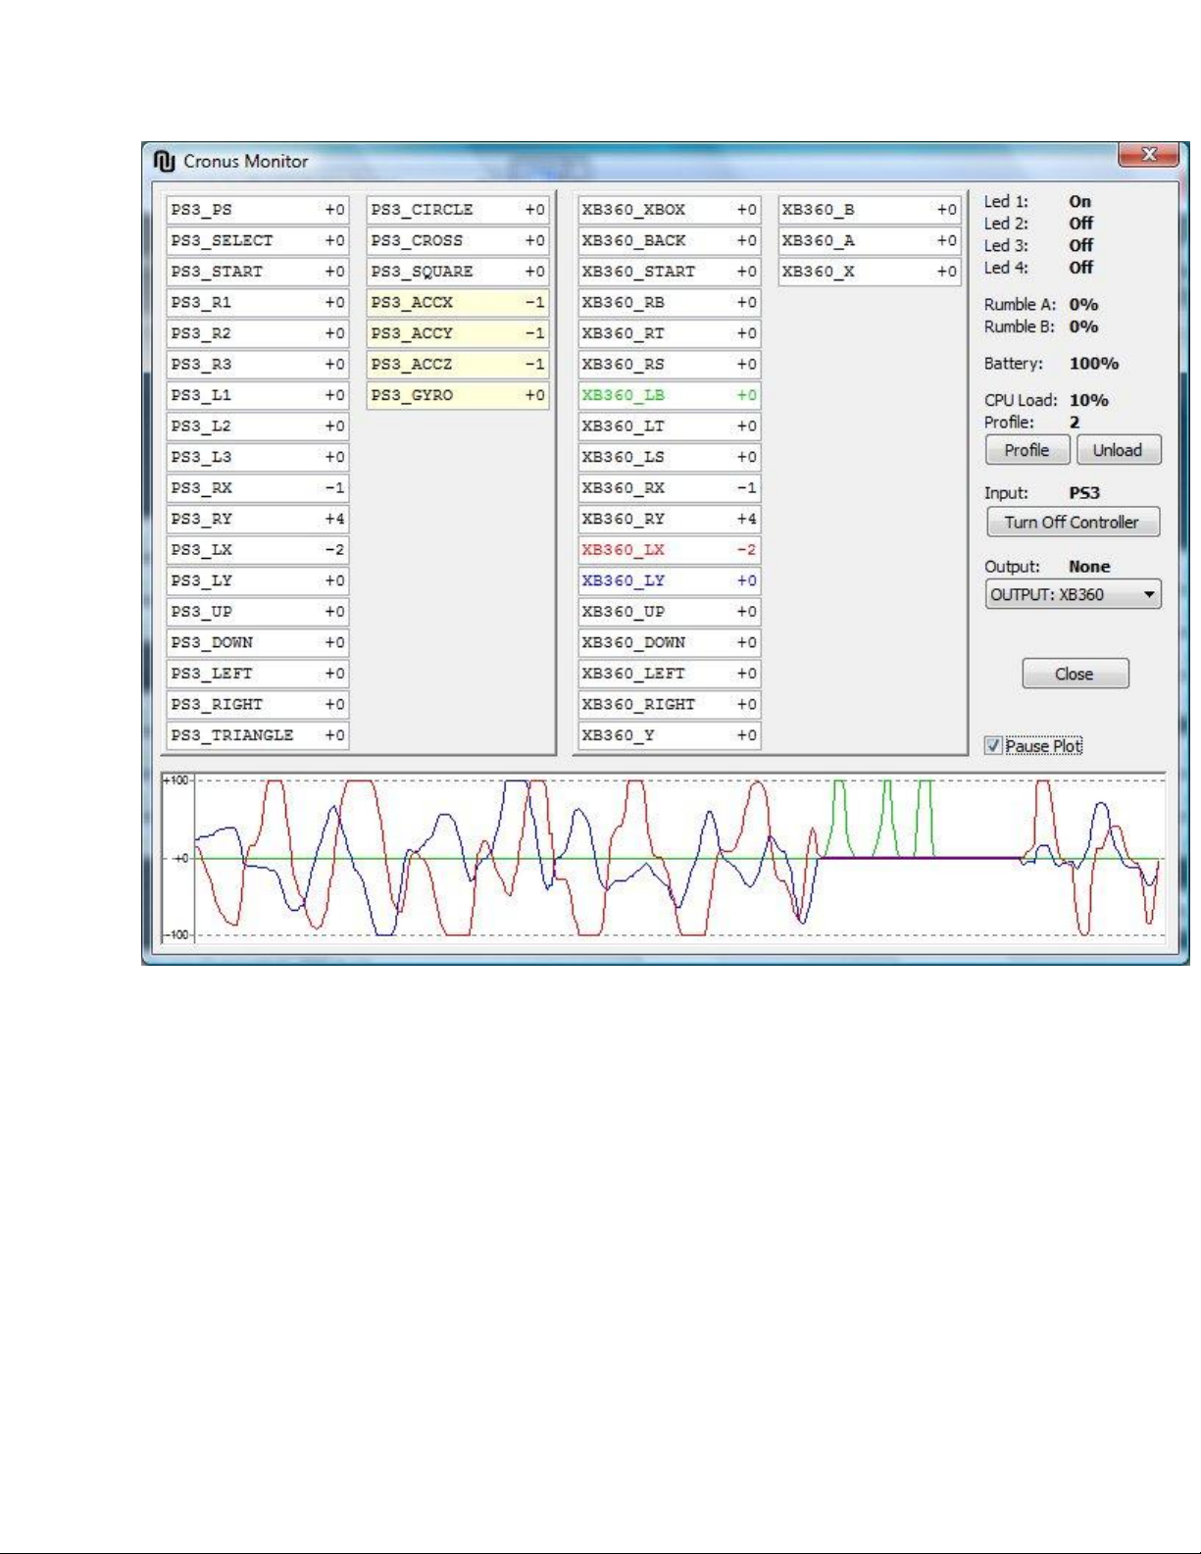Click the XB360_XBOX entry

[x=670, y=210]
